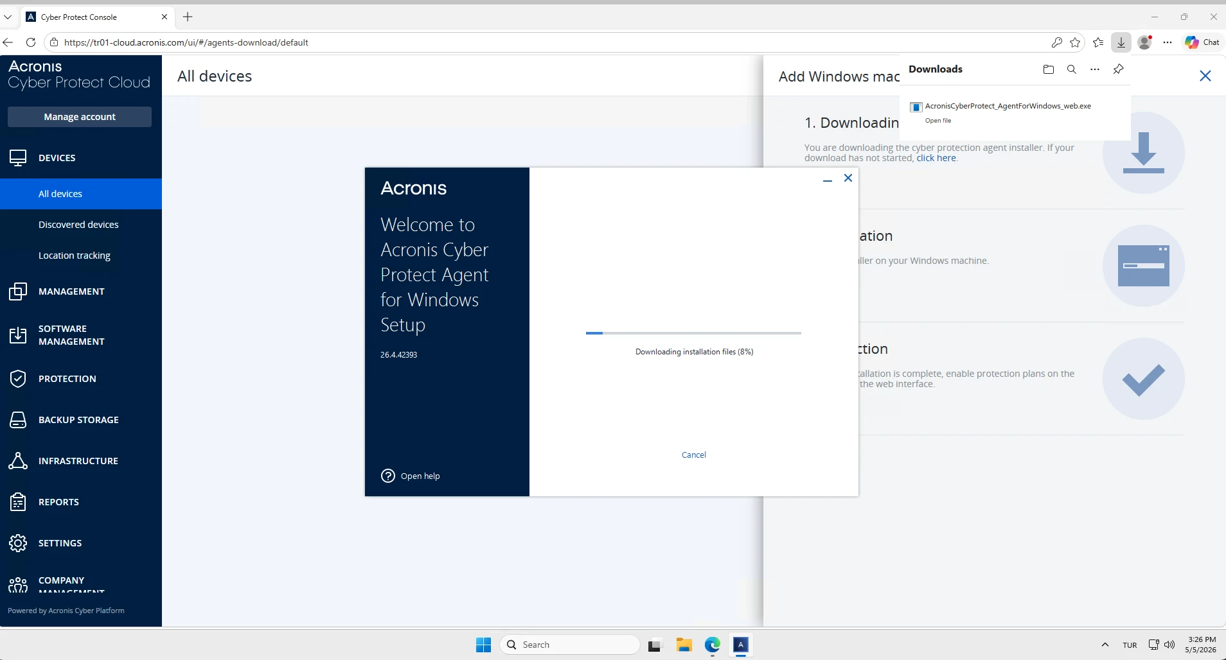
Task: Open downloads folder icon in Downloads panel
Action: 1049,69
